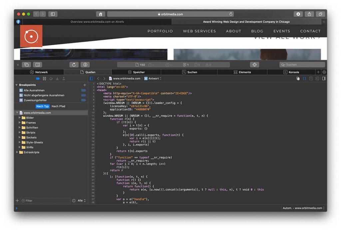Open the Speicher tab
The image size is (341, 230).
point(136,72)
